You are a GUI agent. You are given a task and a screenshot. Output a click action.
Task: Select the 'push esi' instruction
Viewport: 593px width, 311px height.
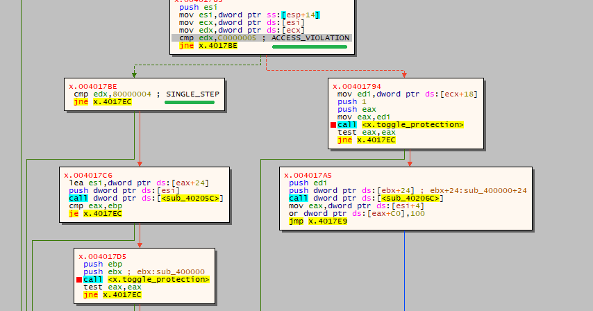coord(198,8)
